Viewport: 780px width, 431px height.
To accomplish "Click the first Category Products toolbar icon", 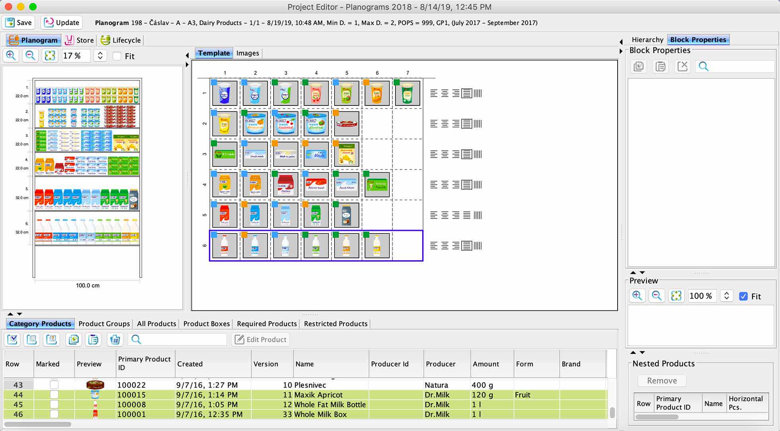I will click(12, 339).
